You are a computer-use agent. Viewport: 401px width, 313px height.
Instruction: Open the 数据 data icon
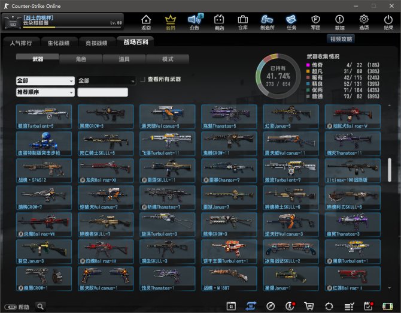[x=339, y=22]
